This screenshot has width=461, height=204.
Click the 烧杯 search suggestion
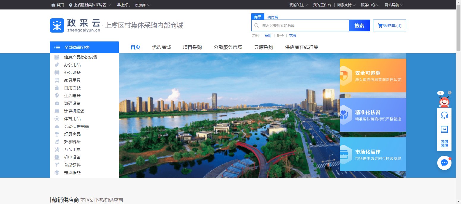256,36
